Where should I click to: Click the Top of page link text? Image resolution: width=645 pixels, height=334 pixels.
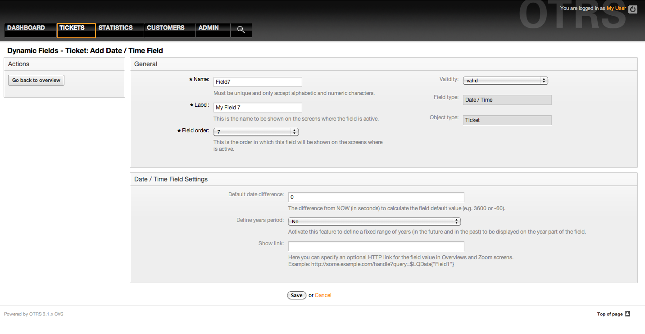tap(610, 314)
